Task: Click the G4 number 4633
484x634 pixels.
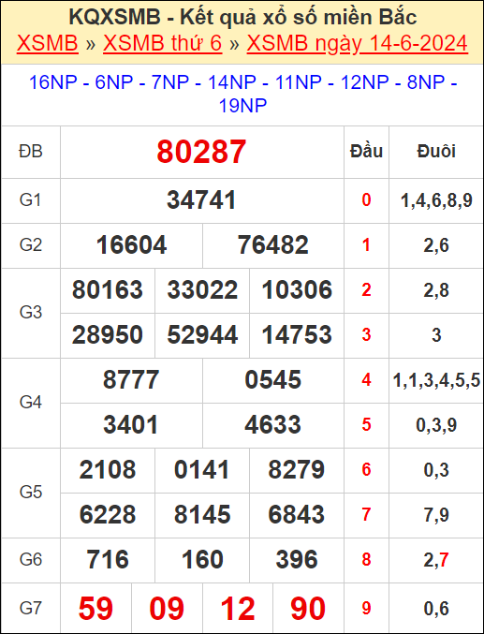Action: [x=273, y=424]
